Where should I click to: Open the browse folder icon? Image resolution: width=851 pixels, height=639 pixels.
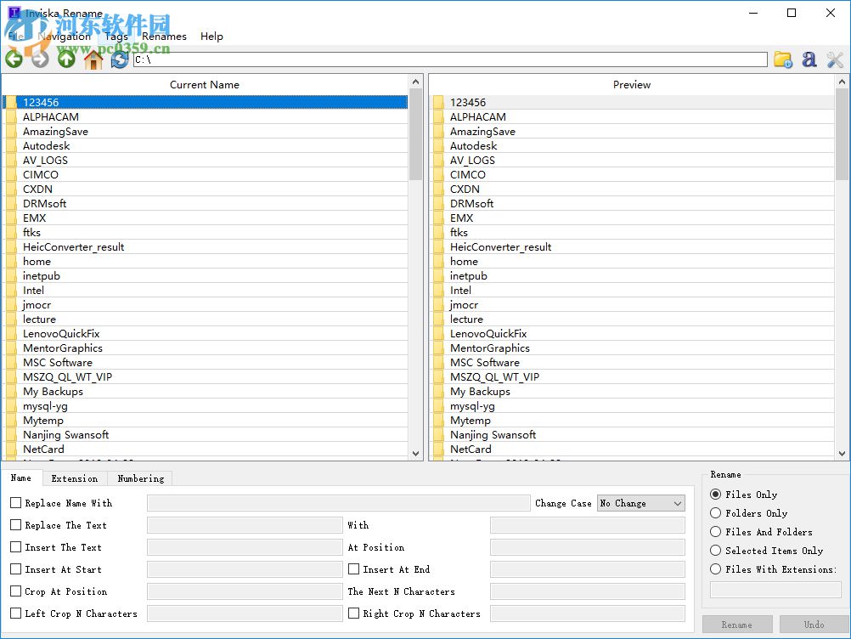[783, 59]
